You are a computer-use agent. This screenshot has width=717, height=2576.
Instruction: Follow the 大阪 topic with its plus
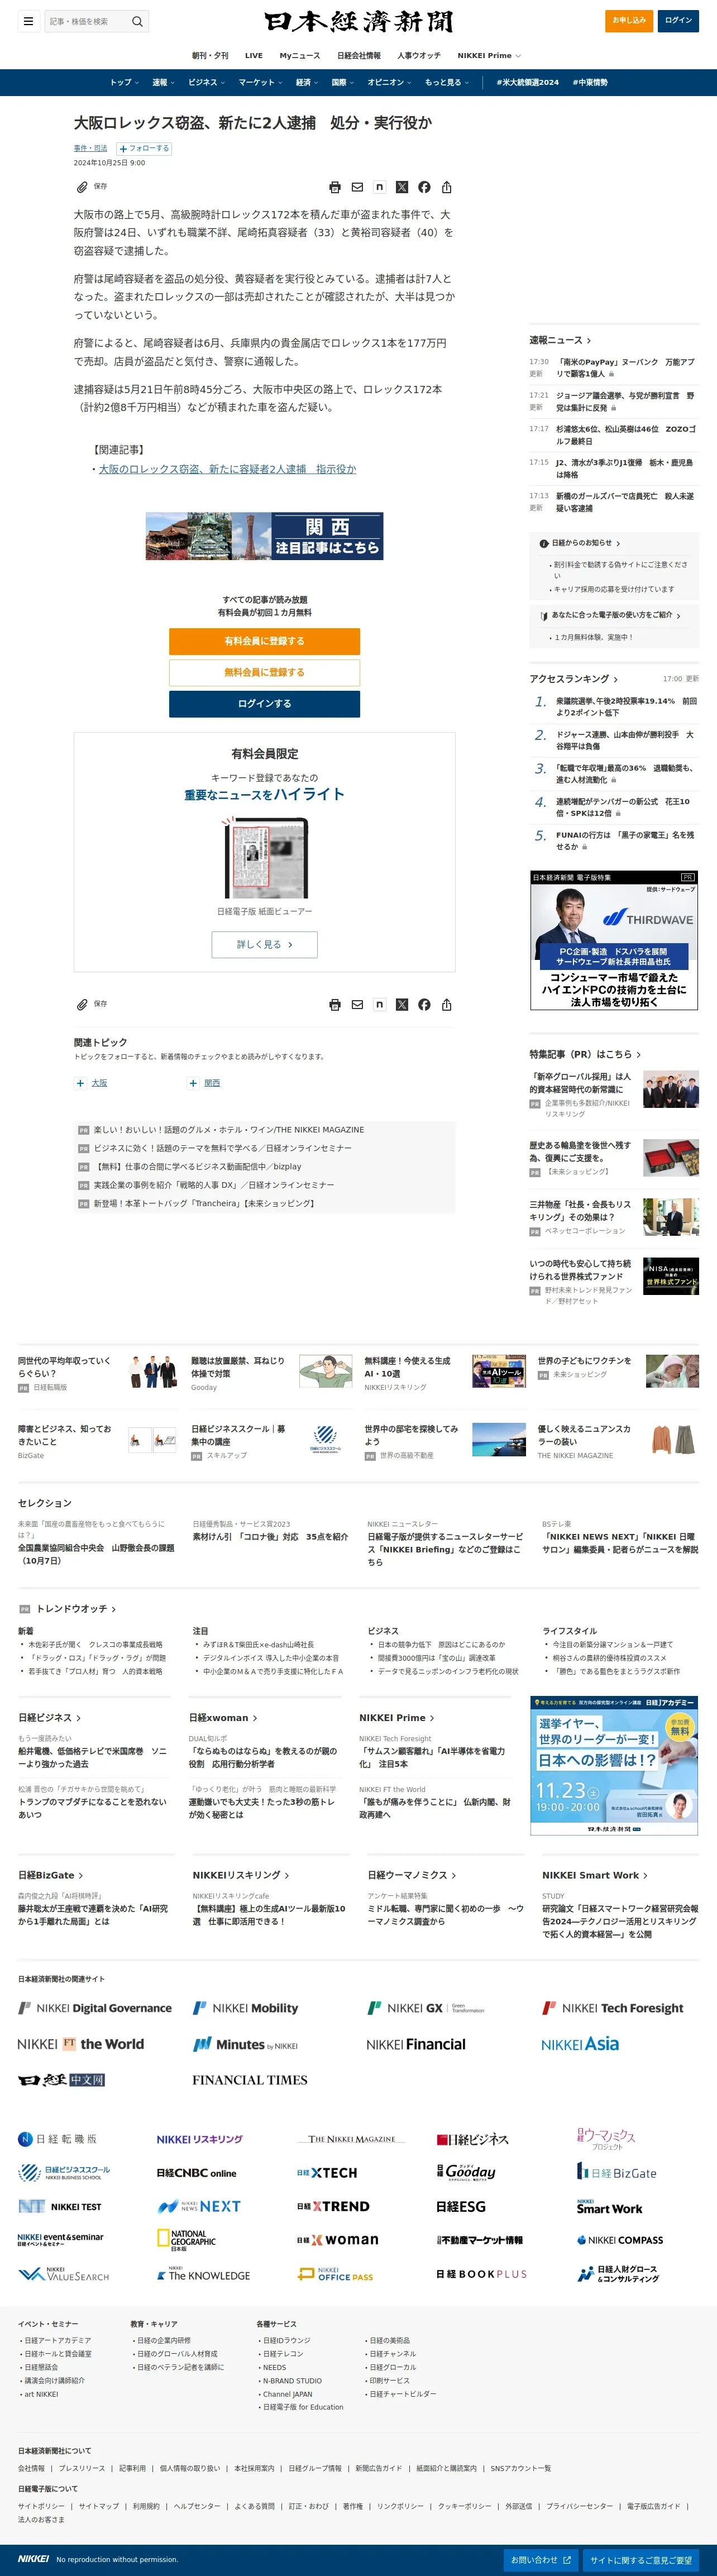click(80, 1083)
